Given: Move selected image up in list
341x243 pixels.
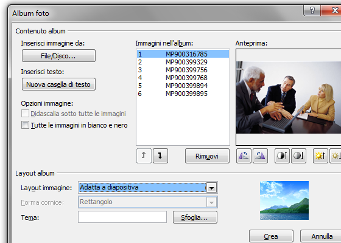Looking at the screenshot, I should [144, 156].
